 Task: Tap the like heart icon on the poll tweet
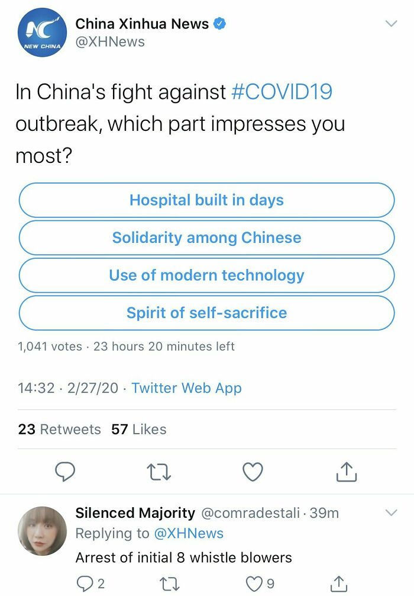coord(253,472)
